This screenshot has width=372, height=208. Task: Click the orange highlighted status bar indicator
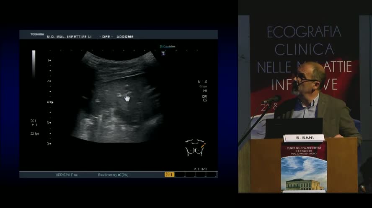click(x=169, y=175)
